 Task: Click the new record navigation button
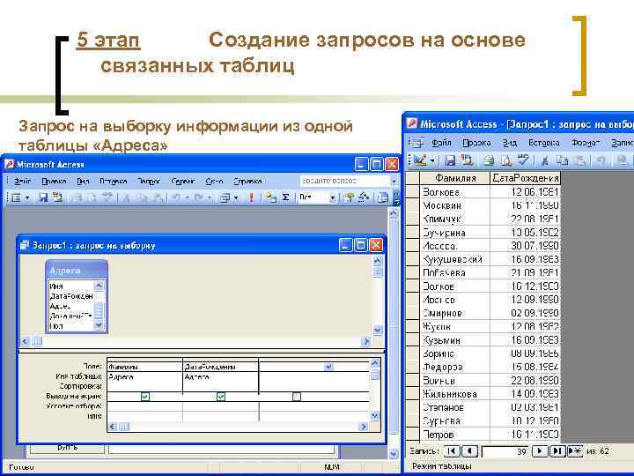574,451
